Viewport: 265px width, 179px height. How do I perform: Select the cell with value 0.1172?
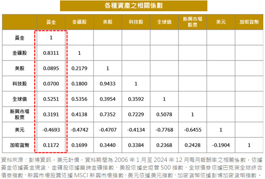click(51, 145)
